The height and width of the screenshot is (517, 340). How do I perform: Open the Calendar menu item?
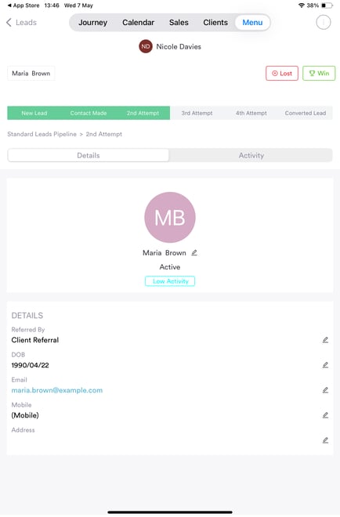(138, 23)
